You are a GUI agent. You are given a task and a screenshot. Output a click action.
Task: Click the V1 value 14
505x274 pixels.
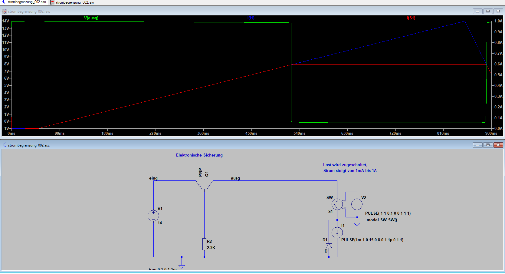(x=160, y=223)
